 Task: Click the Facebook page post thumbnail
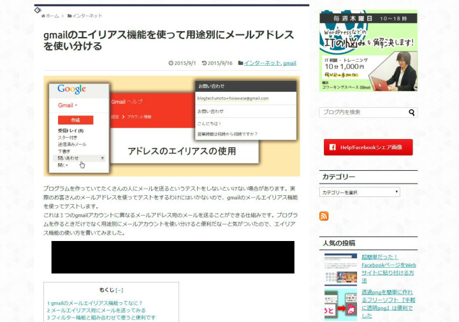pos(340,269)
